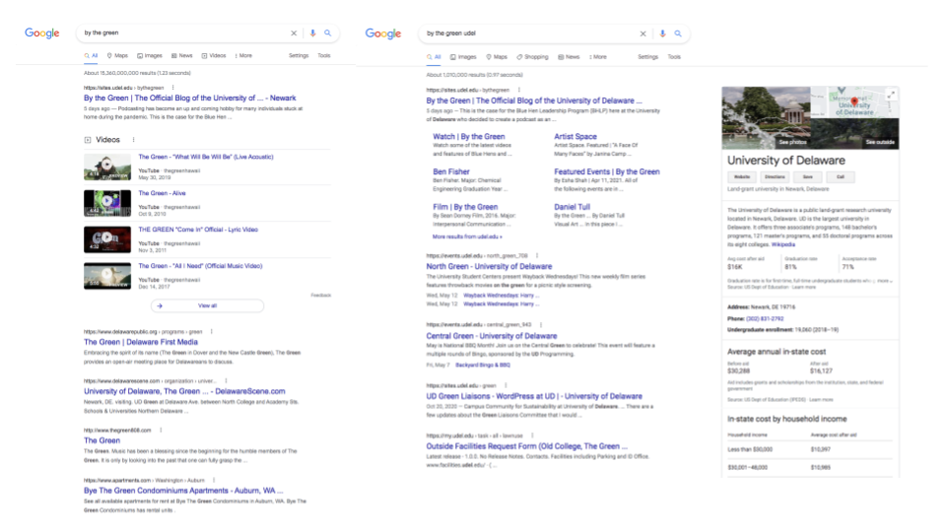Open 'Film | By the Green' sitelink

(465, 207)
